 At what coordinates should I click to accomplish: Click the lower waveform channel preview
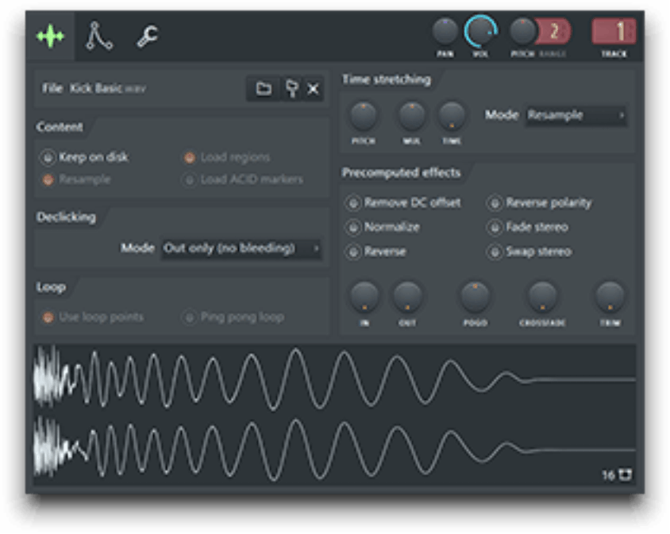(334, 448)
